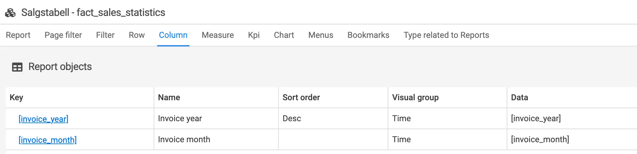Open the Report tab
Viewport: 637px width, 154px height.
18,35
